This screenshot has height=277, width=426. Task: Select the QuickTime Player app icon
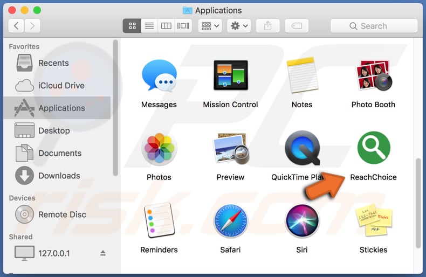[x=302, y=148]
